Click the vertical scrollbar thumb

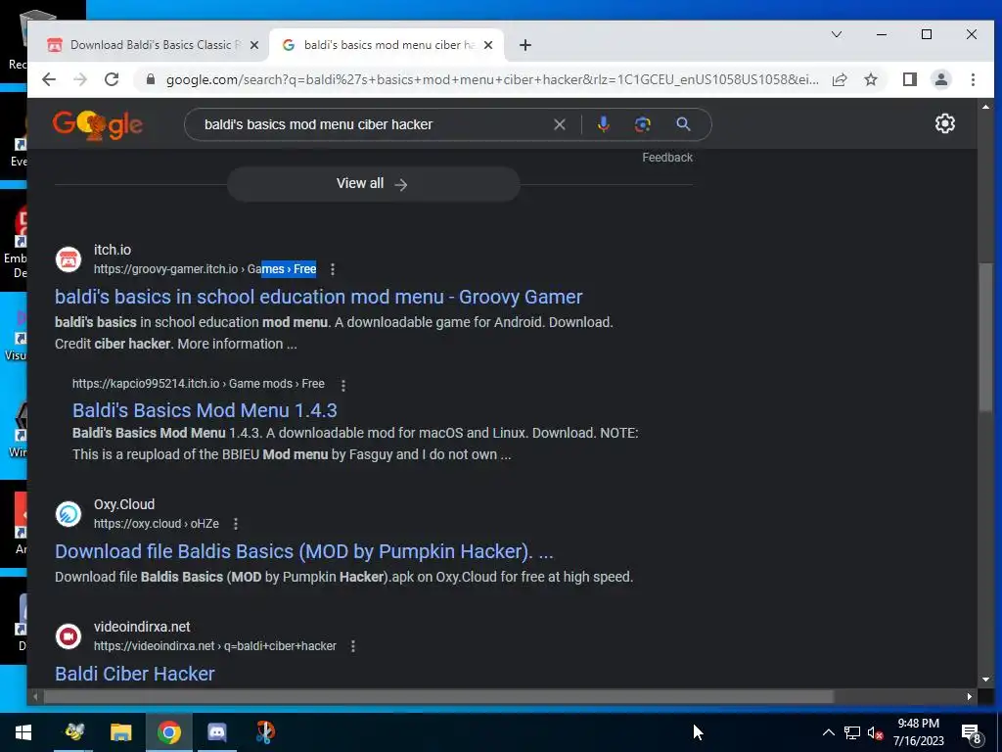984,338
